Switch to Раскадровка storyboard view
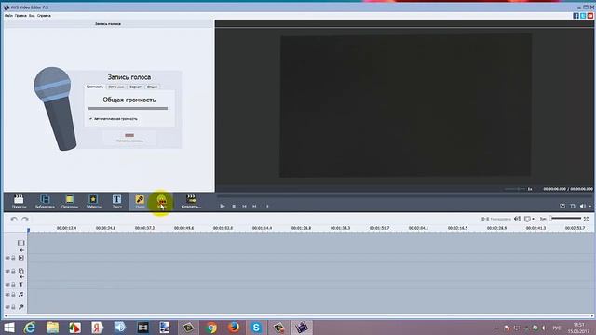The width and height of the screenshot is (596, 335). [x=496, y=219]
